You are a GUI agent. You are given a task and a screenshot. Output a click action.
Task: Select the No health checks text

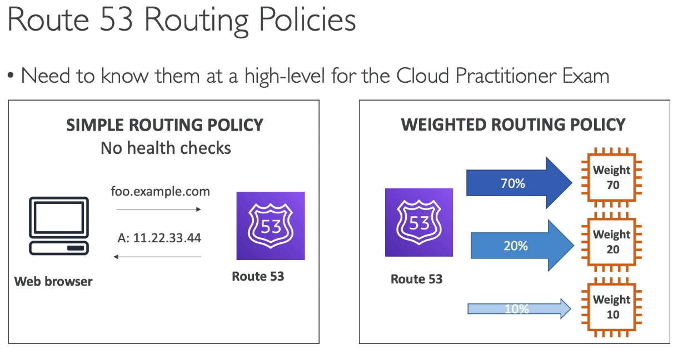pos(166,148)
